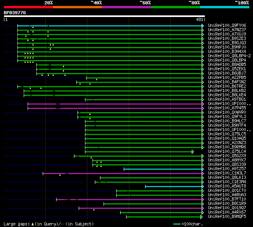
Task: Open the UniRef100_B8C1R9 entry
Action: (227, 204)
